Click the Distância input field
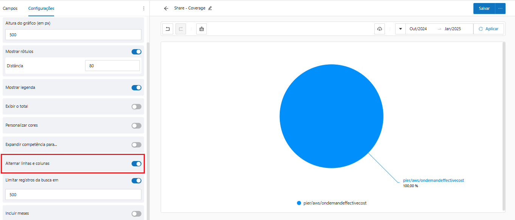This screenshot has width=515, height=220. click(112, 66)
